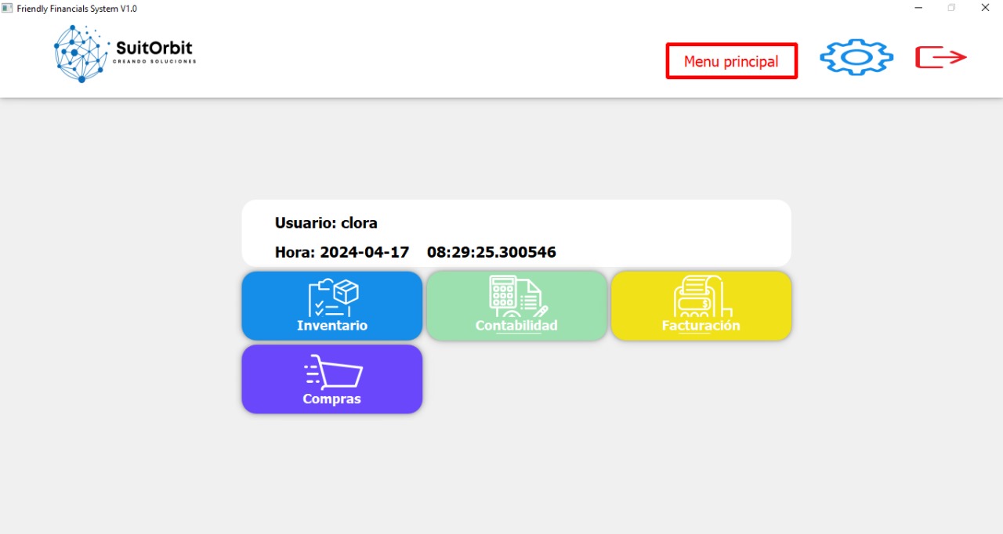Open the settings gear icon
The width and height of the screenshot is (1003, 534).
856,57
